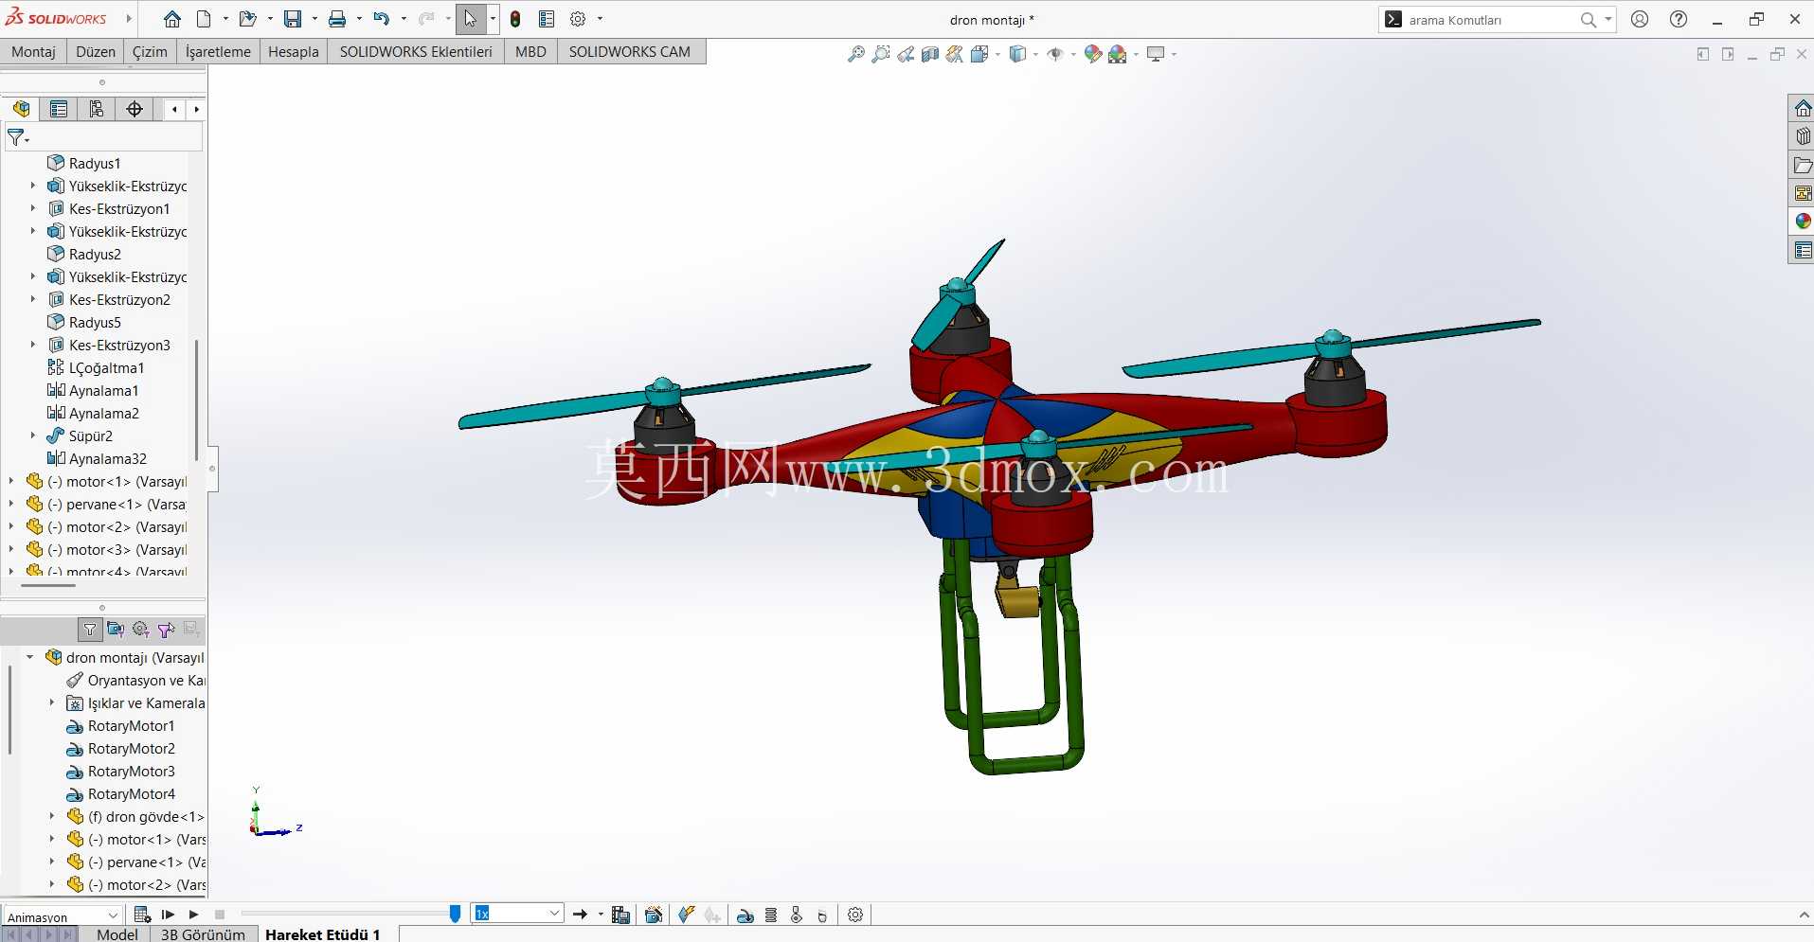The height and width of the screenshot is (942, 1814).
Task: Collapse dron montajı root in motion tree
Action: 30,657
